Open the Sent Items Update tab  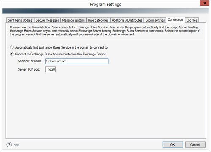click(20, 20)
